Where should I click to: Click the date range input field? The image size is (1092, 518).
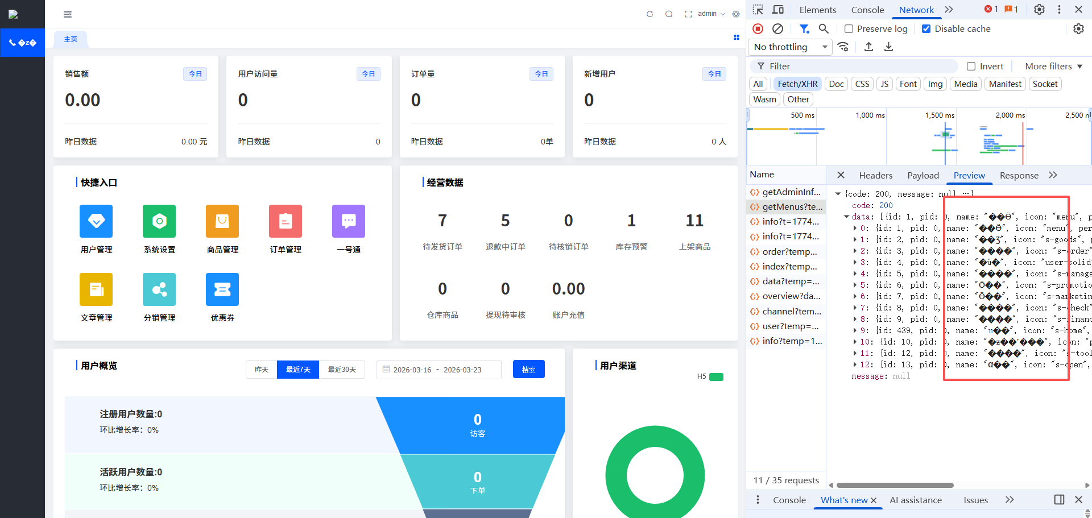coord(439,370)
